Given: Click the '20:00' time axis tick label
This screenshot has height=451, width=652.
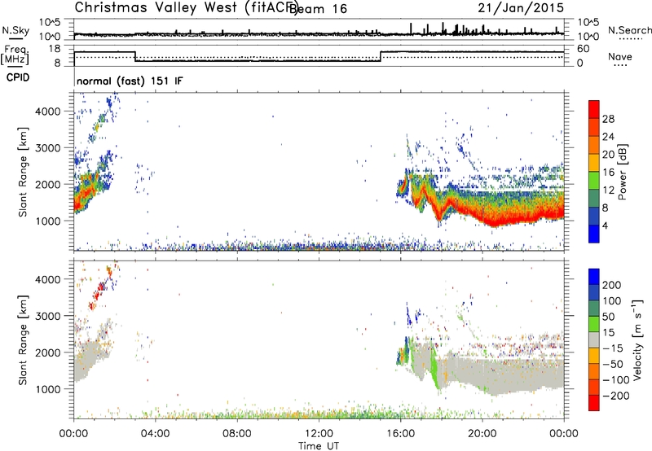Looking at the screenshot, I should click(482, 434).
